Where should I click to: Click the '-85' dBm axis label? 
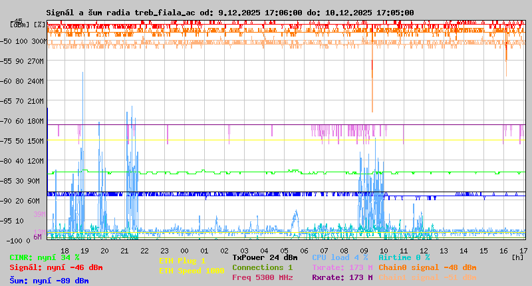click(6, 181)
